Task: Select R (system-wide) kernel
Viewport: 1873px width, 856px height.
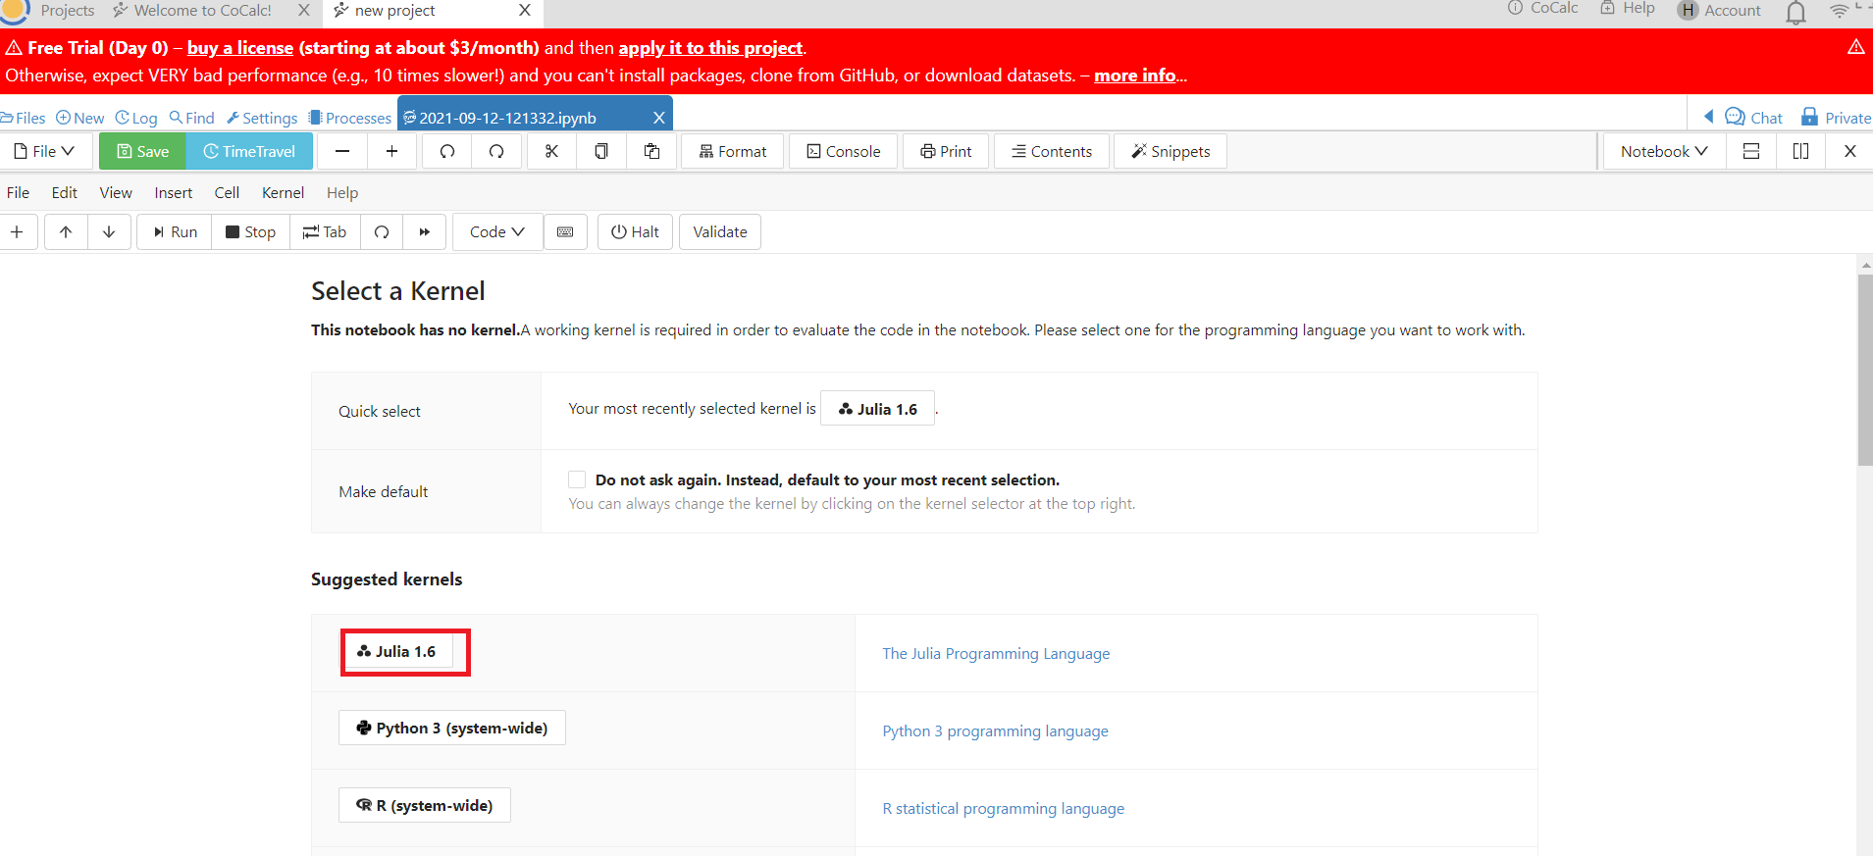Action: [x=425, y=805]
